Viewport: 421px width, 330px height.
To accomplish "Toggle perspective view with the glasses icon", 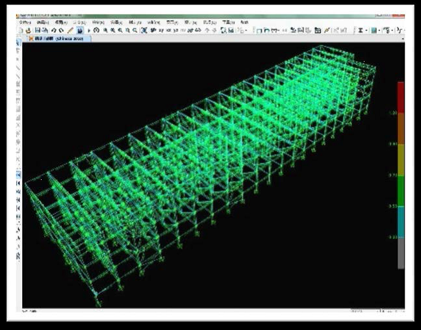I will click(198, 31).
